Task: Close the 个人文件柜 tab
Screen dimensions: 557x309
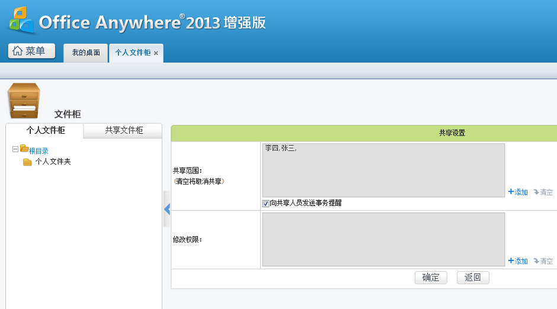Action: 156,53
